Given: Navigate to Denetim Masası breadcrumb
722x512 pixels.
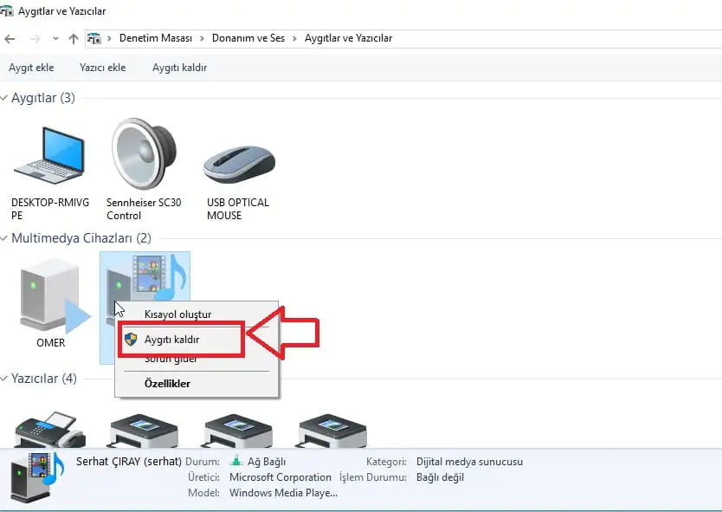Looking at the screenshot, I should click(x=156, y=38).
